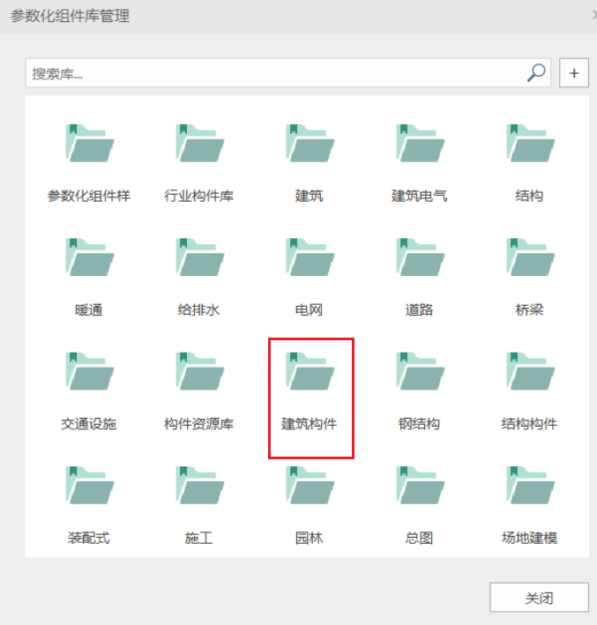The height and width of the screenshot is (625, 597).
Task: Open the 电网 folder icon
Action: [310, 257]
